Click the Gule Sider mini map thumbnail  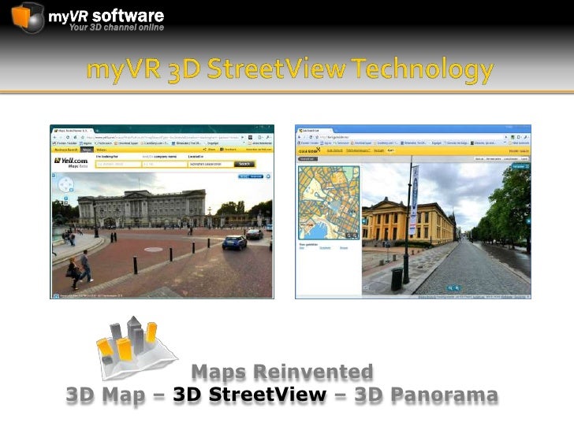[329, 202]
